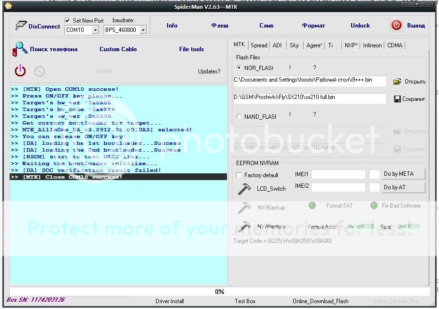Click the Test Box link

(x=245, y=301)
